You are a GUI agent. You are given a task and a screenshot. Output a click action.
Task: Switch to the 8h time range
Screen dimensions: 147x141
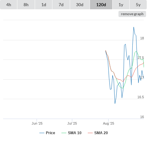point(26,5)
